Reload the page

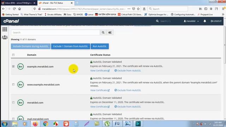[14, 9]
